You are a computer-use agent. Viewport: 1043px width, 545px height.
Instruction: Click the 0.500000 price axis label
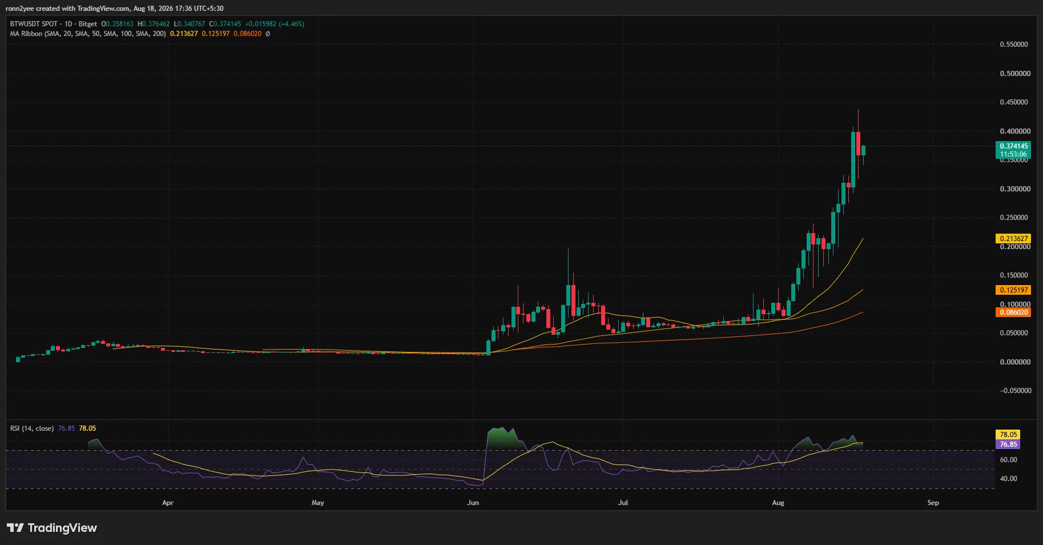coord(1014,74)
